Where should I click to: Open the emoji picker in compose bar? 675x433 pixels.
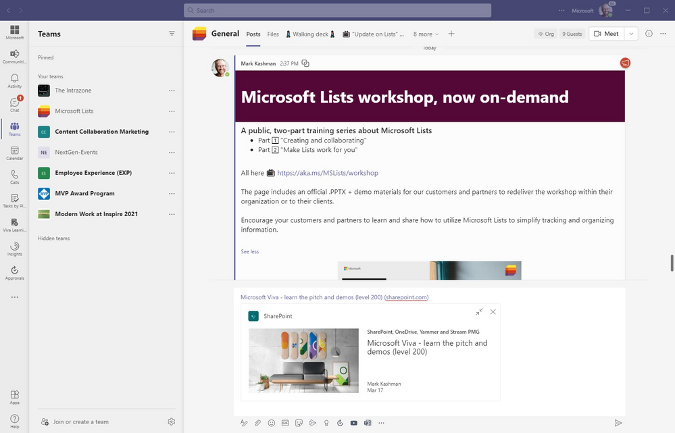pos(272,423)
